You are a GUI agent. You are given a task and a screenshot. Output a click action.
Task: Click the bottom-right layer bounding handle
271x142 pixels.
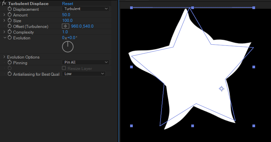[x=254, y=126]
